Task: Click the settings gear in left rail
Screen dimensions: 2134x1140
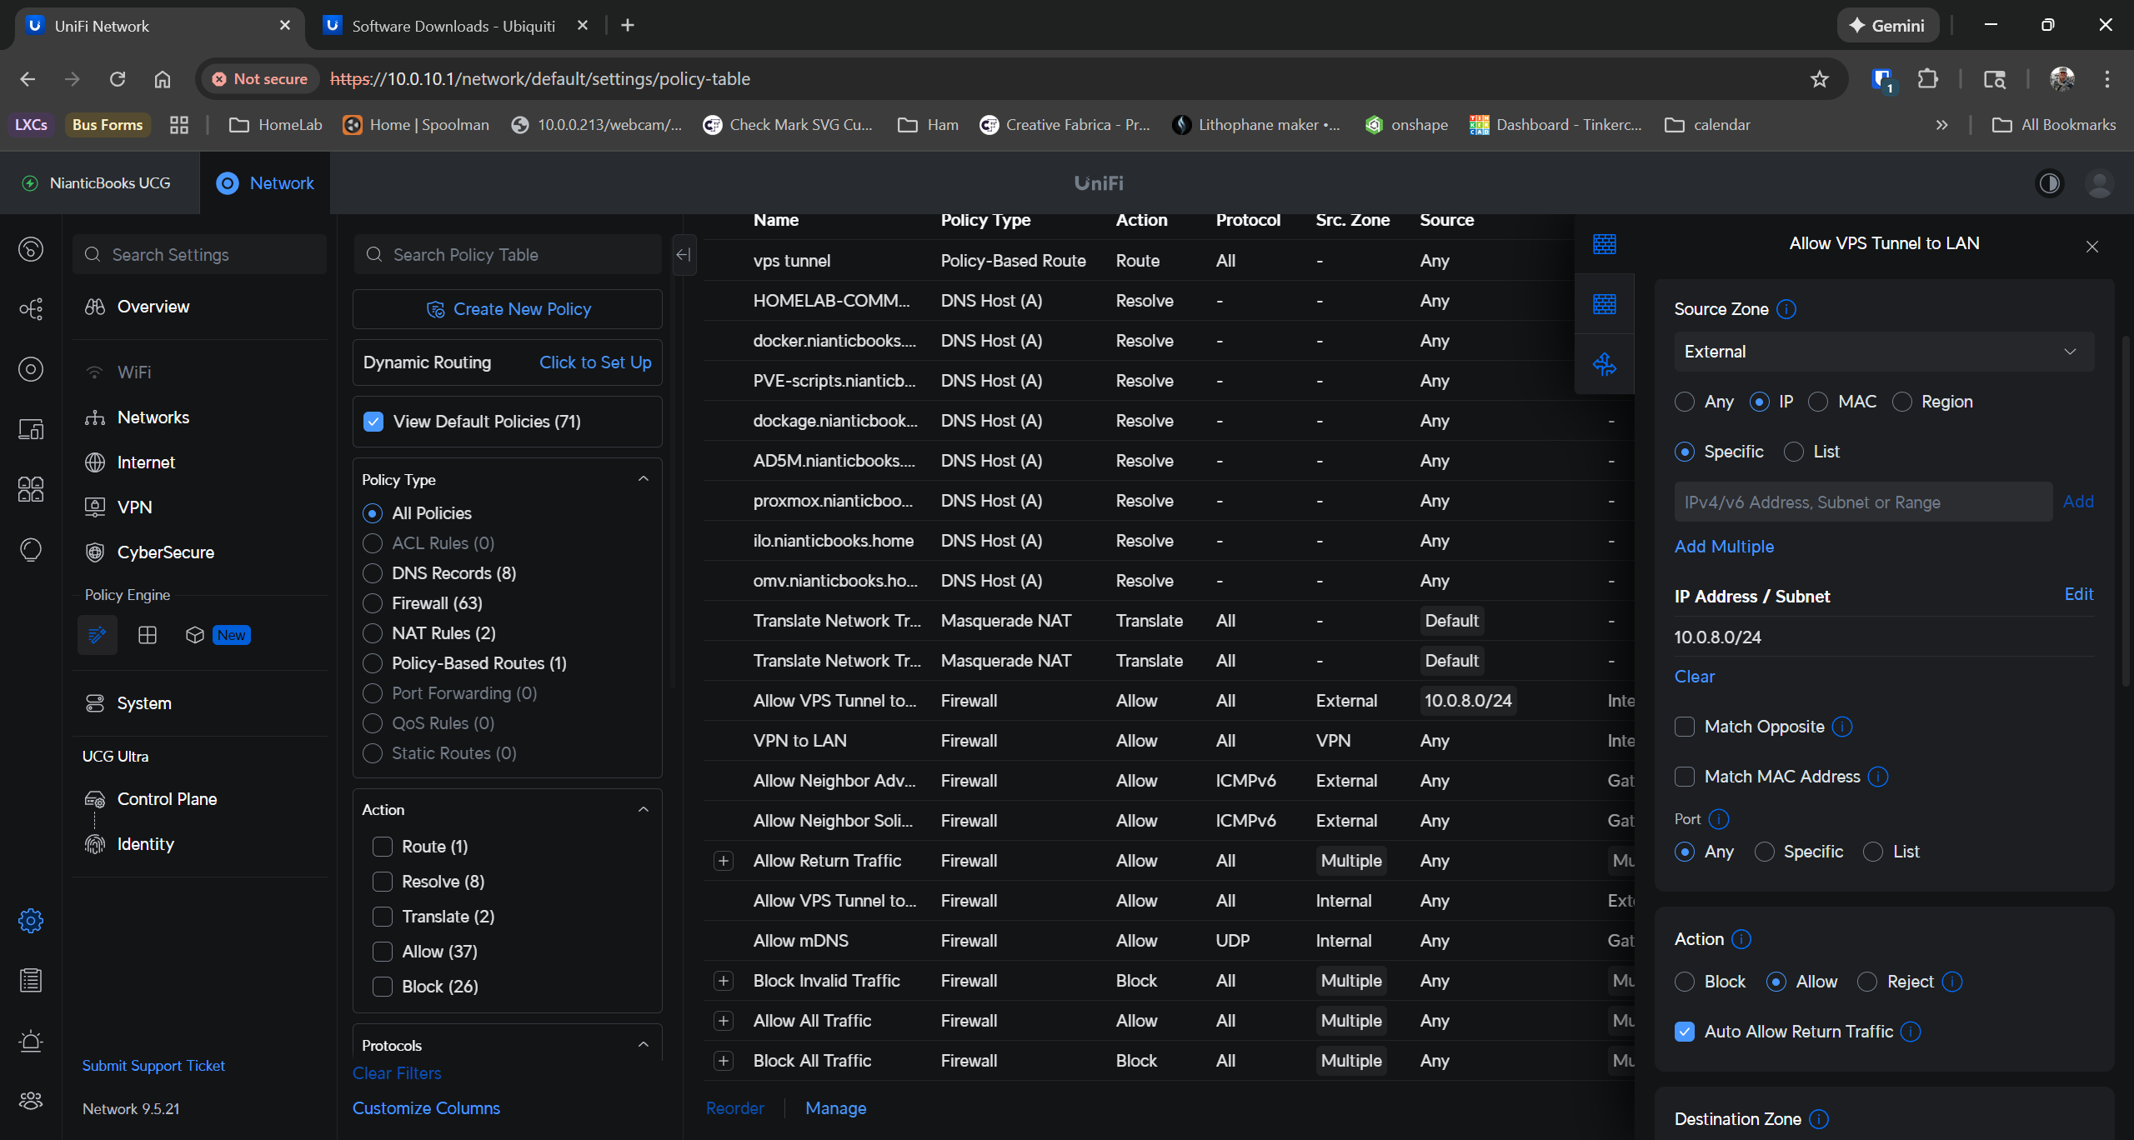Action: pyautogui.click(x=31, y=920)
